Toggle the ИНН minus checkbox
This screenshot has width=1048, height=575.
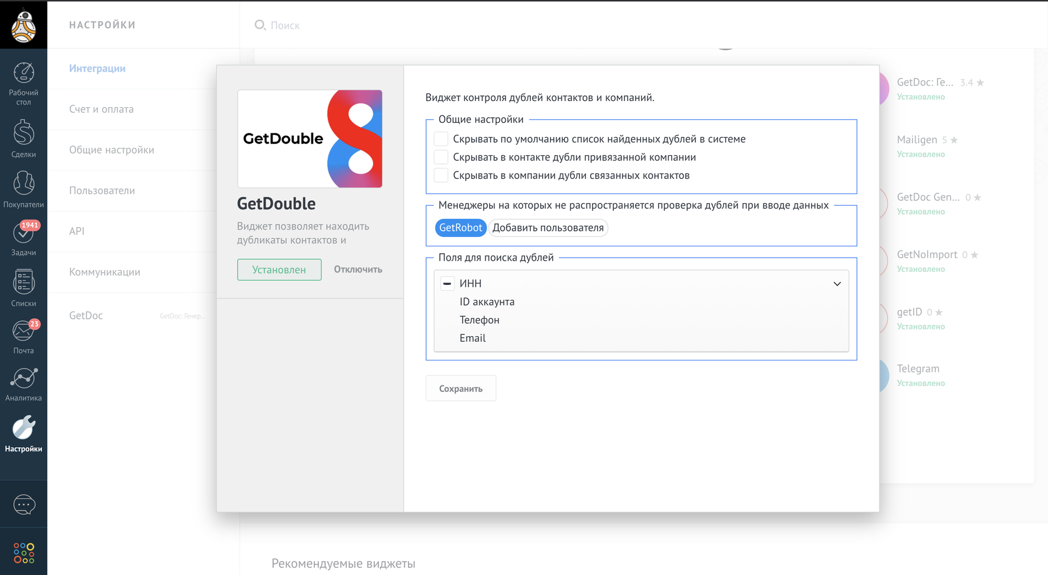point(447,283)
